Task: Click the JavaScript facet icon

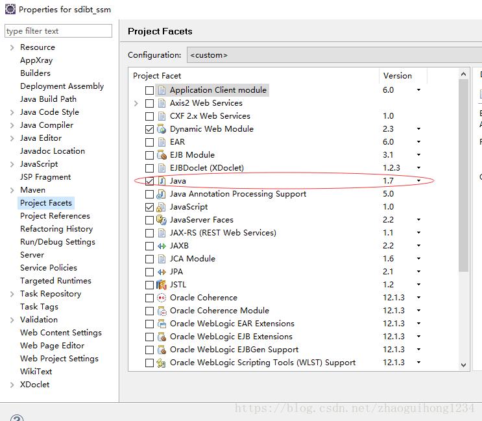Action: 161,207
